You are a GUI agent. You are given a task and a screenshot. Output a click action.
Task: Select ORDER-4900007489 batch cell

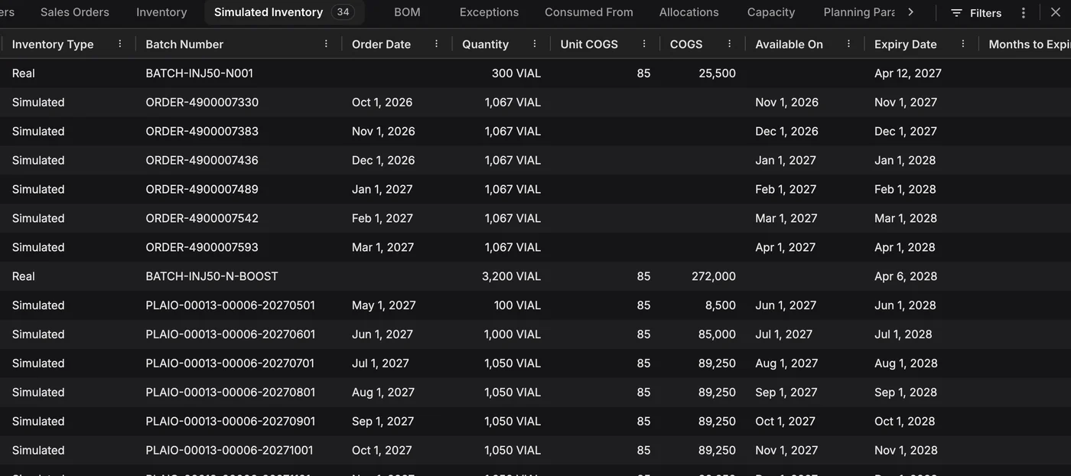[x=202, y=190]
